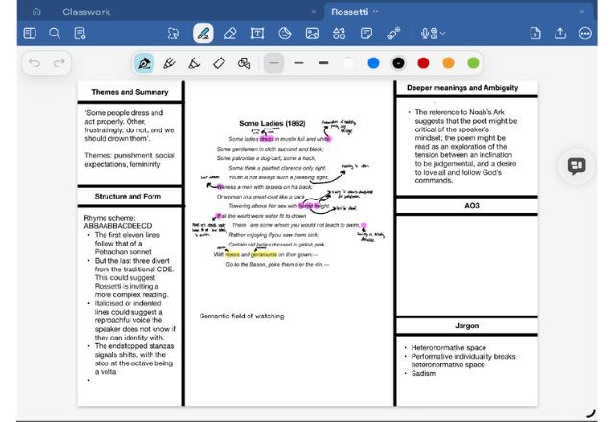The image size is (614, 422).
Task: Undo the last stroke
Action: pyautogui.click(x=35, y=62)
